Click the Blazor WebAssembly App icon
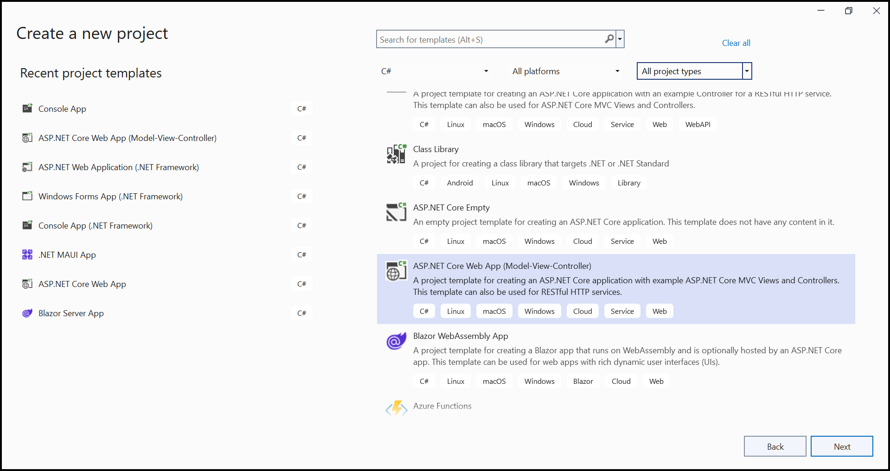Screen dimensions: 890x471 pos(396,341)
